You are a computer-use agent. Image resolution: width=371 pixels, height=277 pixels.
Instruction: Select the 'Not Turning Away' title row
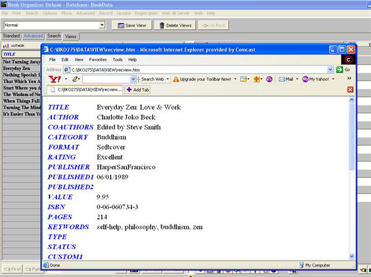pyautogui.click(x=21, y=62)
